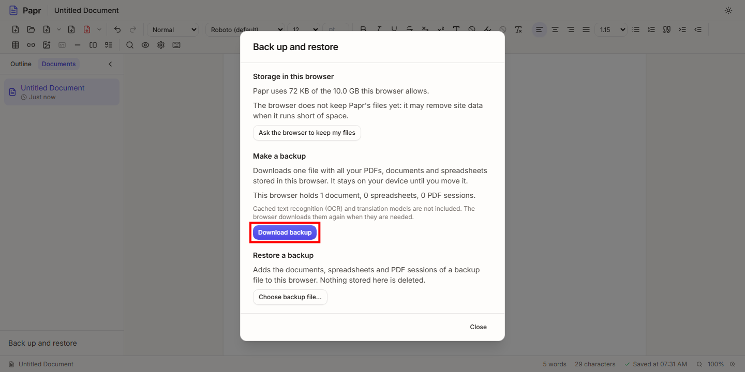Undo the last action
This screenshot has height=372, width=745.
(117, 29)
